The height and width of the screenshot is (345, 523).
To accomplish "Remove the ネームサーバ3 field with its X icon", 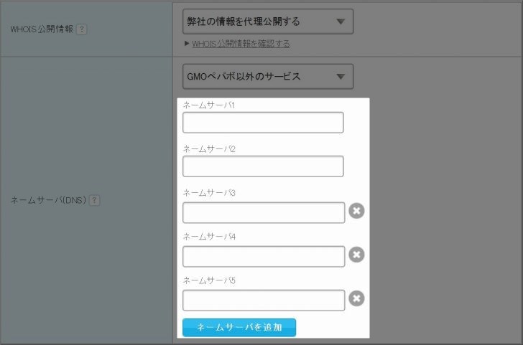I will tap(356, 211).
